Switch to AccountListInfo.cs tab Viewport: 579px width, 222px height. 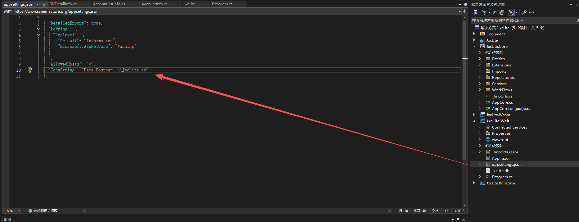pyautogui.click(x=109, y=4)
